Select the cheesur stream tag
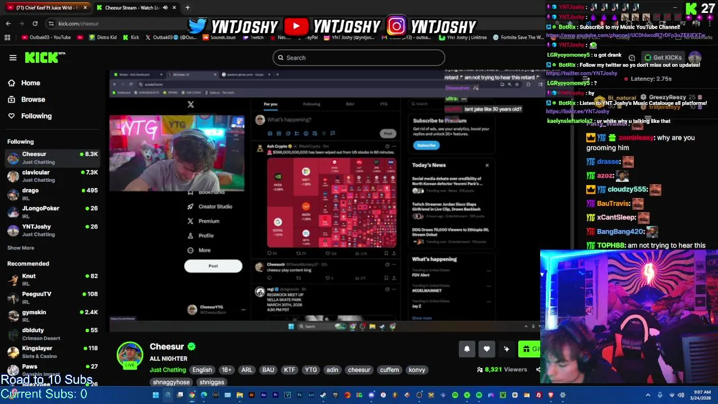 359,370
